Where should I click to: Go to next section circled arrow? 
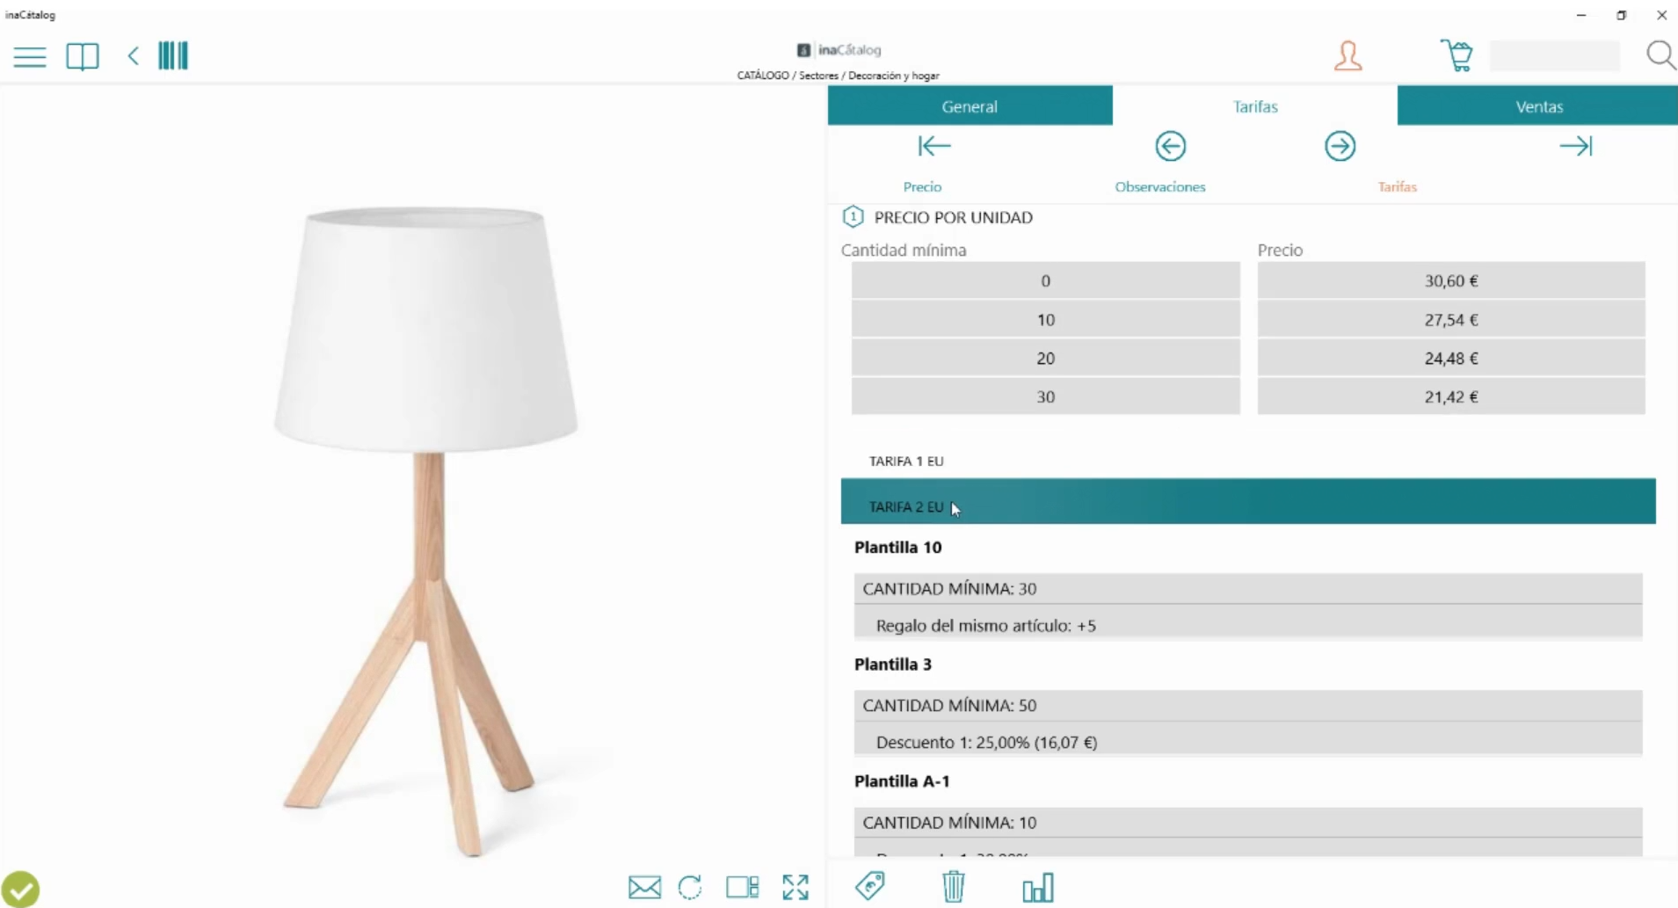(x=1340, y=146)
